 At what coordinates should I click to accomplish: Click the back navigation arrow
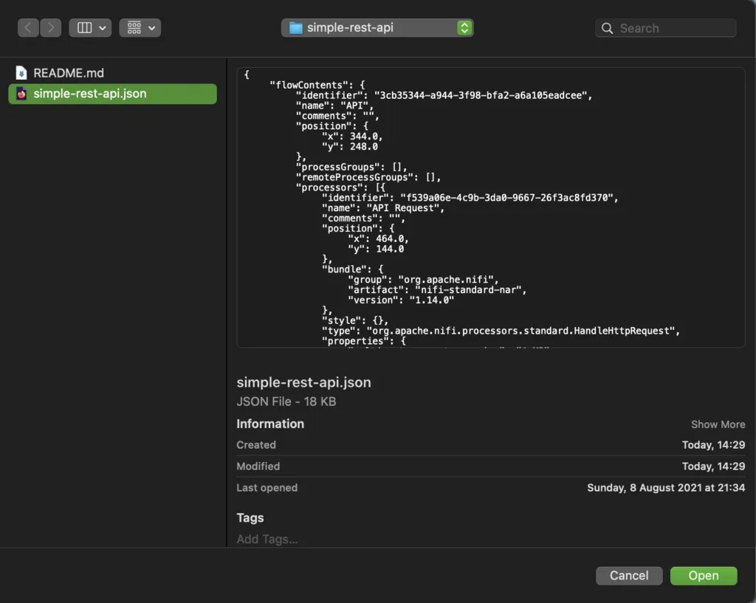point(28,28)
